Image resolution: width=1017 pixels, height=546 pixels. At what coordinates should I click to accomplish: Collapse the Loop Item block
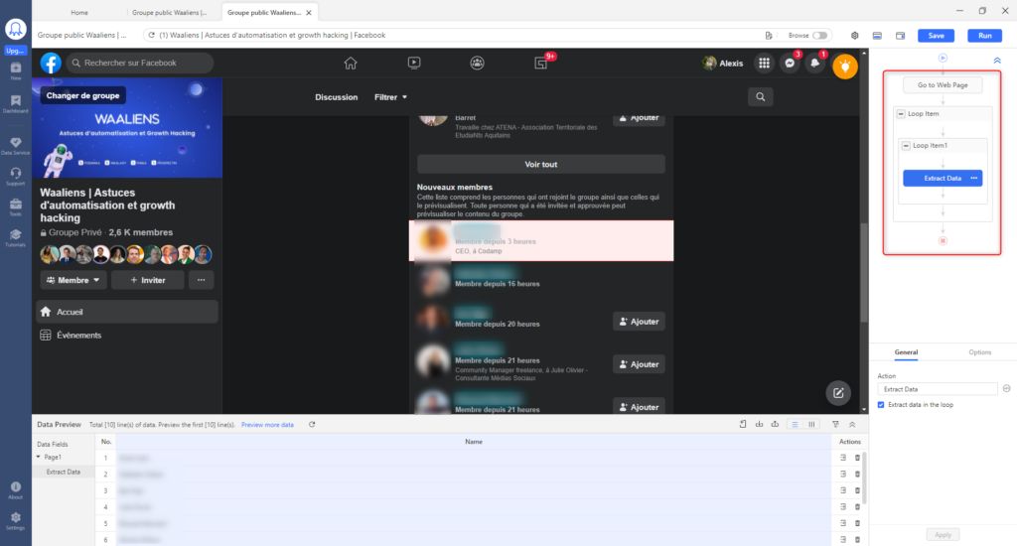(901, 114)
